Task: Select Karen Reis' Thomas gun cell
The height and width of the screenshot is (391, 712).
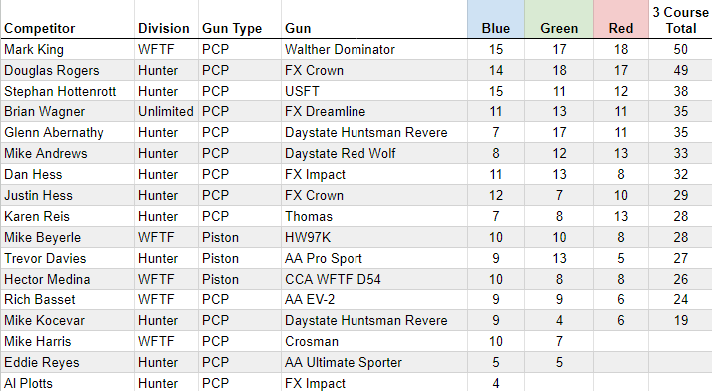Action: point(374,216)
